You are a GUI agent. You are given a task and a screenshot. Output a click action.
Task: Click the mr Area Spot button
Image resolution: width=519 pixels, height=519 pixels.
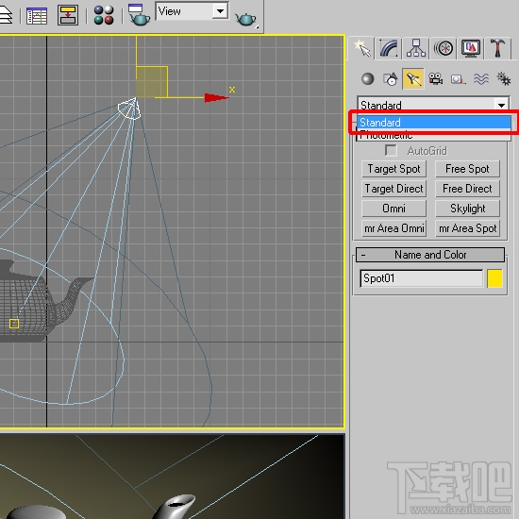coord(467,228)
